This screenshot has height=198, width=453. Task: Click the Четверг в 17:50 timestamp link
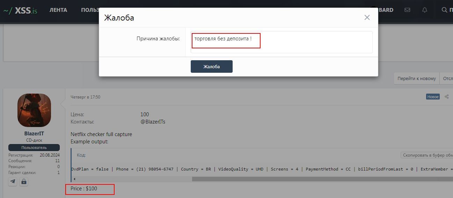[x=85, y=97]
